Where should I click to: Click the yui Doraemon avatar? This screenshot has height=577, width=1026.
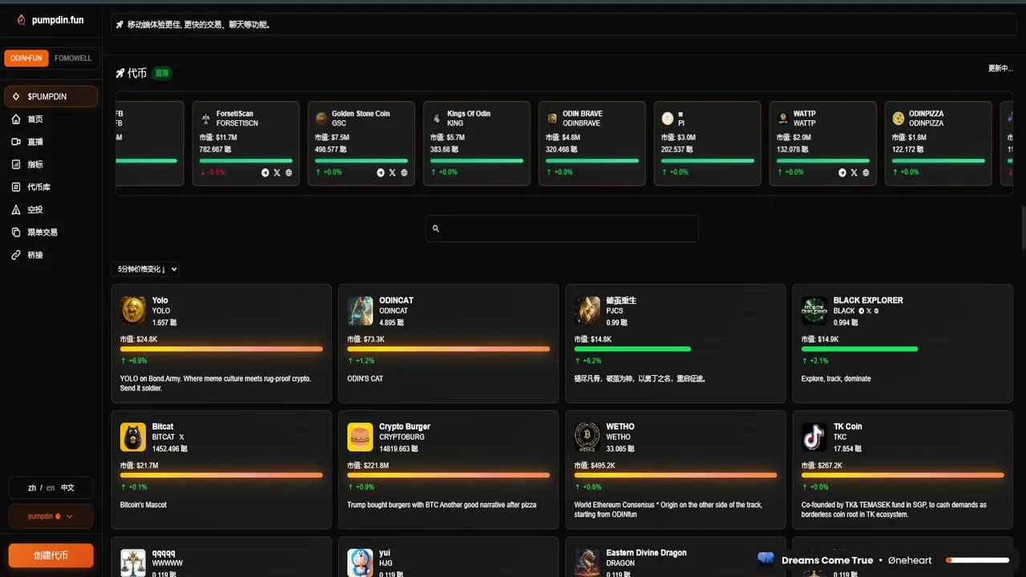[x=360, y=563]
